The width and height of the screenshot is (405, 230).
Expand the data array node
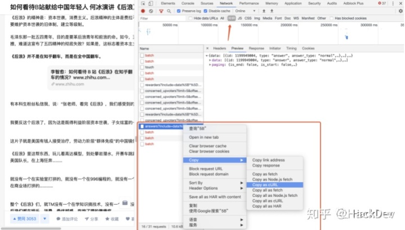click(x=210, y=60)
